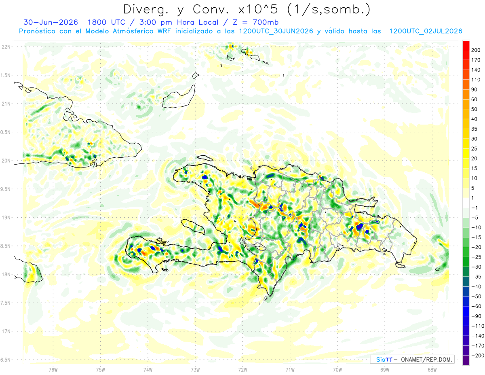Screen dimensions: 485x375
Task: Click the '73W' longitude axis label
Action: click(x=195, y=369)
